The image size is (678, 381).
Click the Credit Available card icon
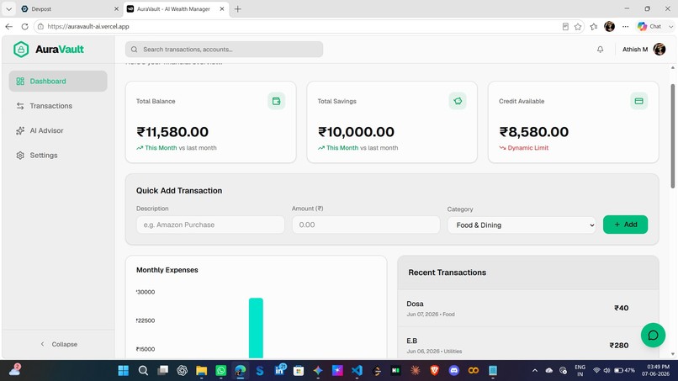[638, 101]
